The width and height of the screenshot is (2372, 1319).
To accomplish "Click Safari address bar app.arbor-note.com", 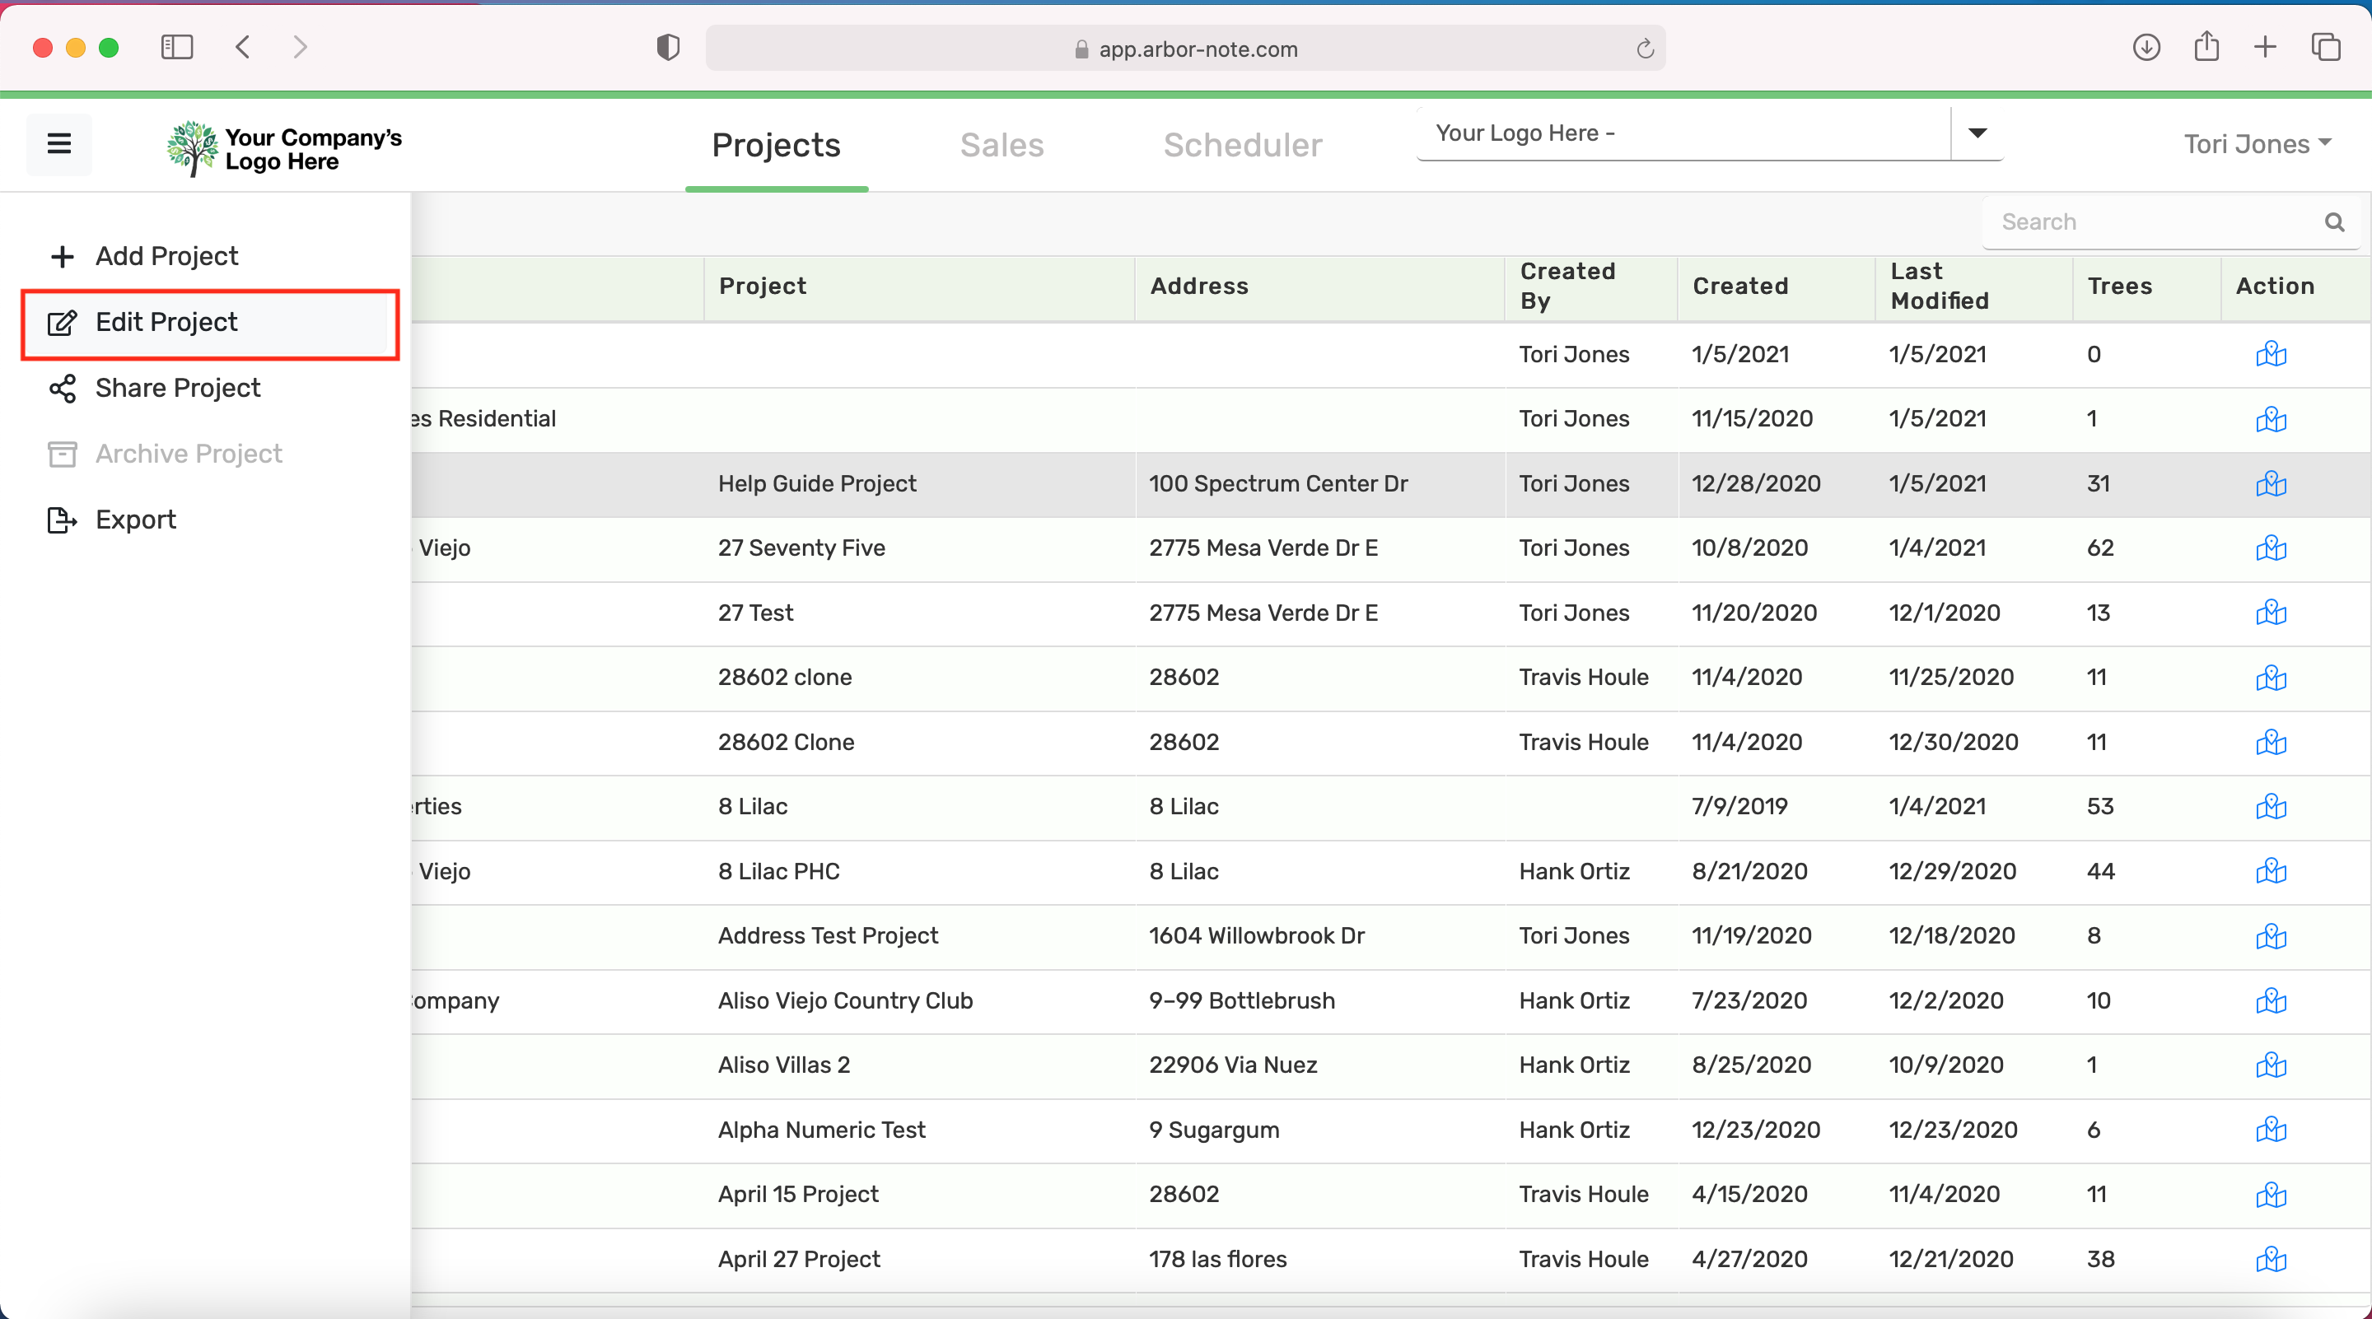I will pos(1185,49).
